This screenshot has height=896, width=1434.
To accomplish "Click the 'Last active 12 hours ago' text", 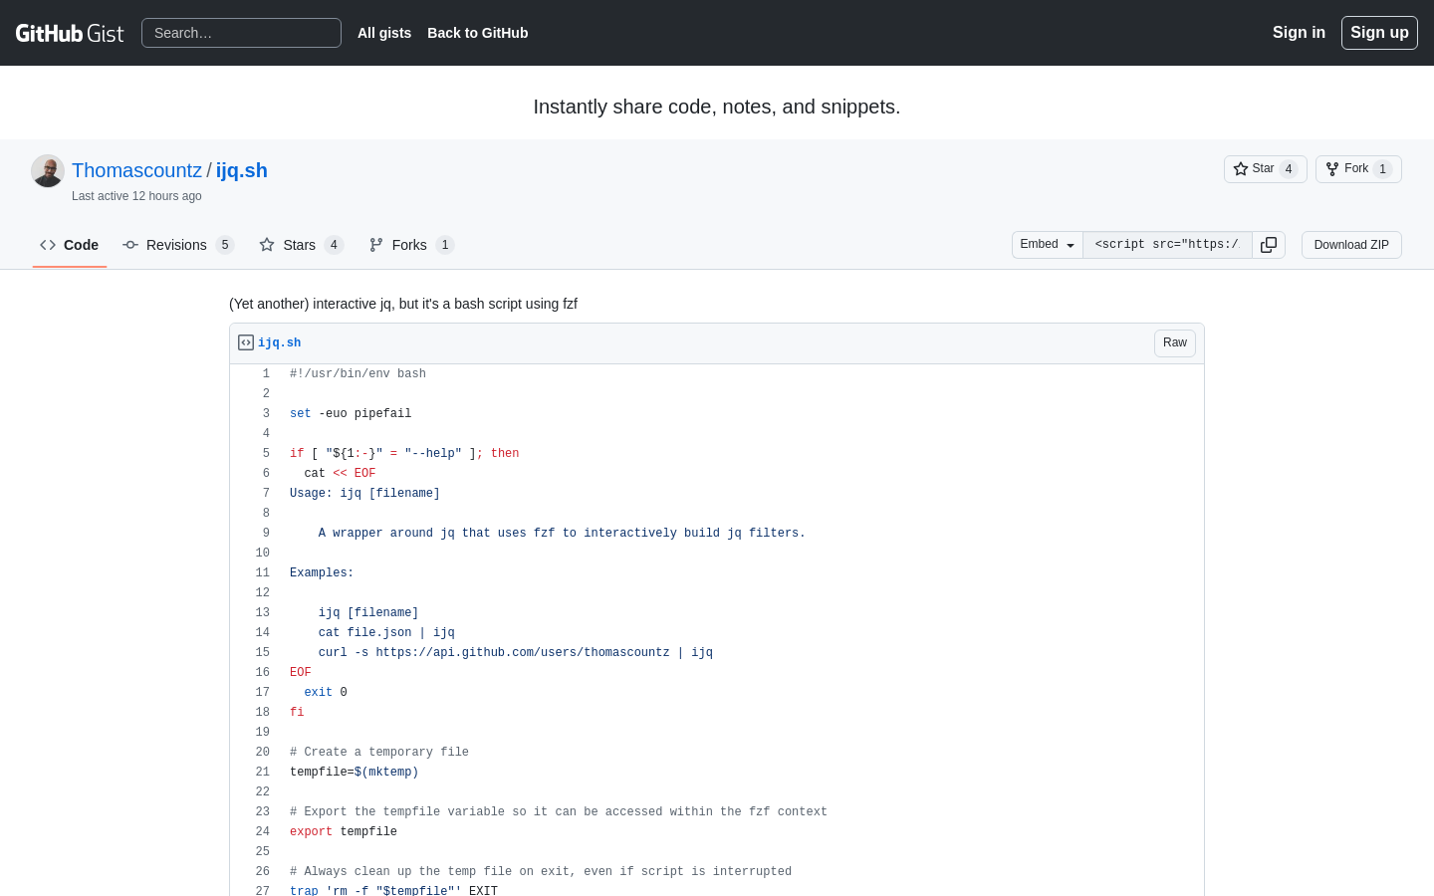I will (136, 196).
